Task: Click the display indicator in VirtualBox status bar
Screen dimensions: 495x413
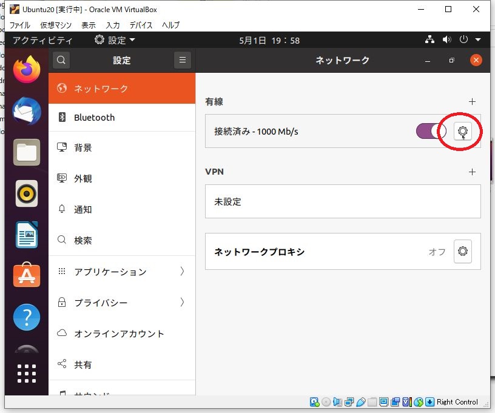Action: click(384, 402)
